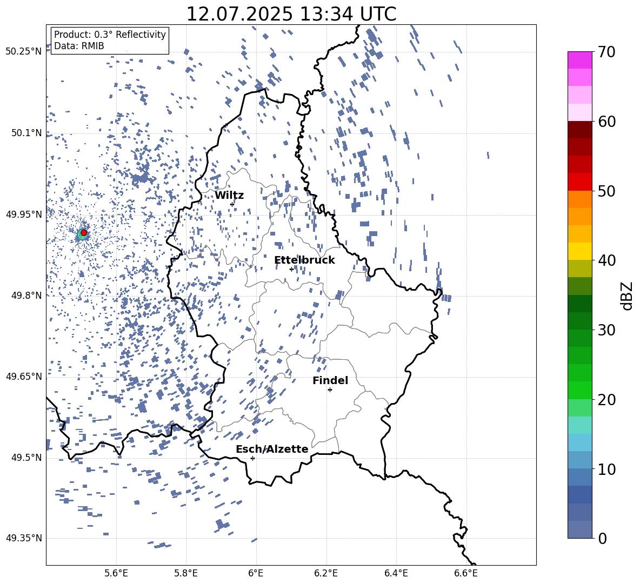Viewport: 640px width, 584px height.
Task: Click the 49.65°N latitude label
Action: point(24,377)
